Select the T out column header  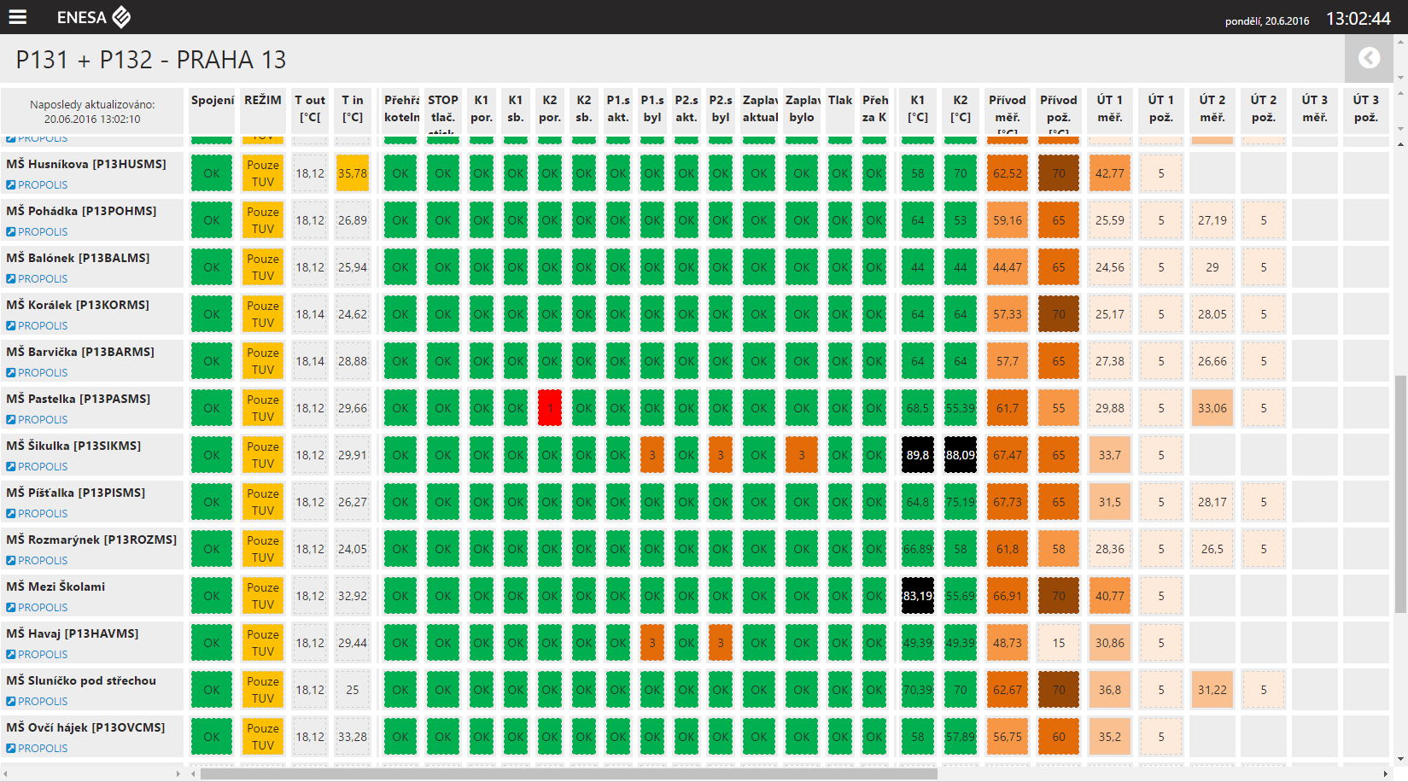pos(310,111)
